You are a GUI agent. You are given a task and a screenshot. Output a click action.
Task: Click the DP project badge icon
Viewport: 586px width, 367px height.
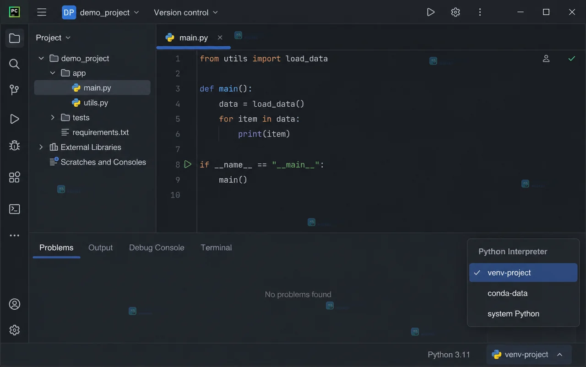click(69, 12)
